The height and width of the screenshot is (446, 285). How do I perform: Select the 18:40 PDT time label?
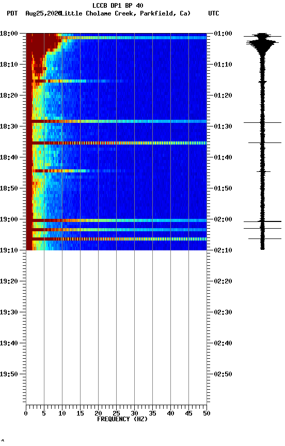[9, 157]
